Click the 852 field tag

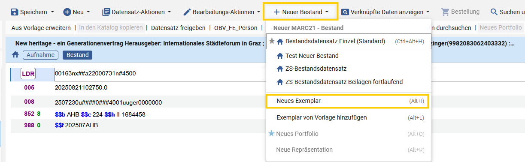29,114
